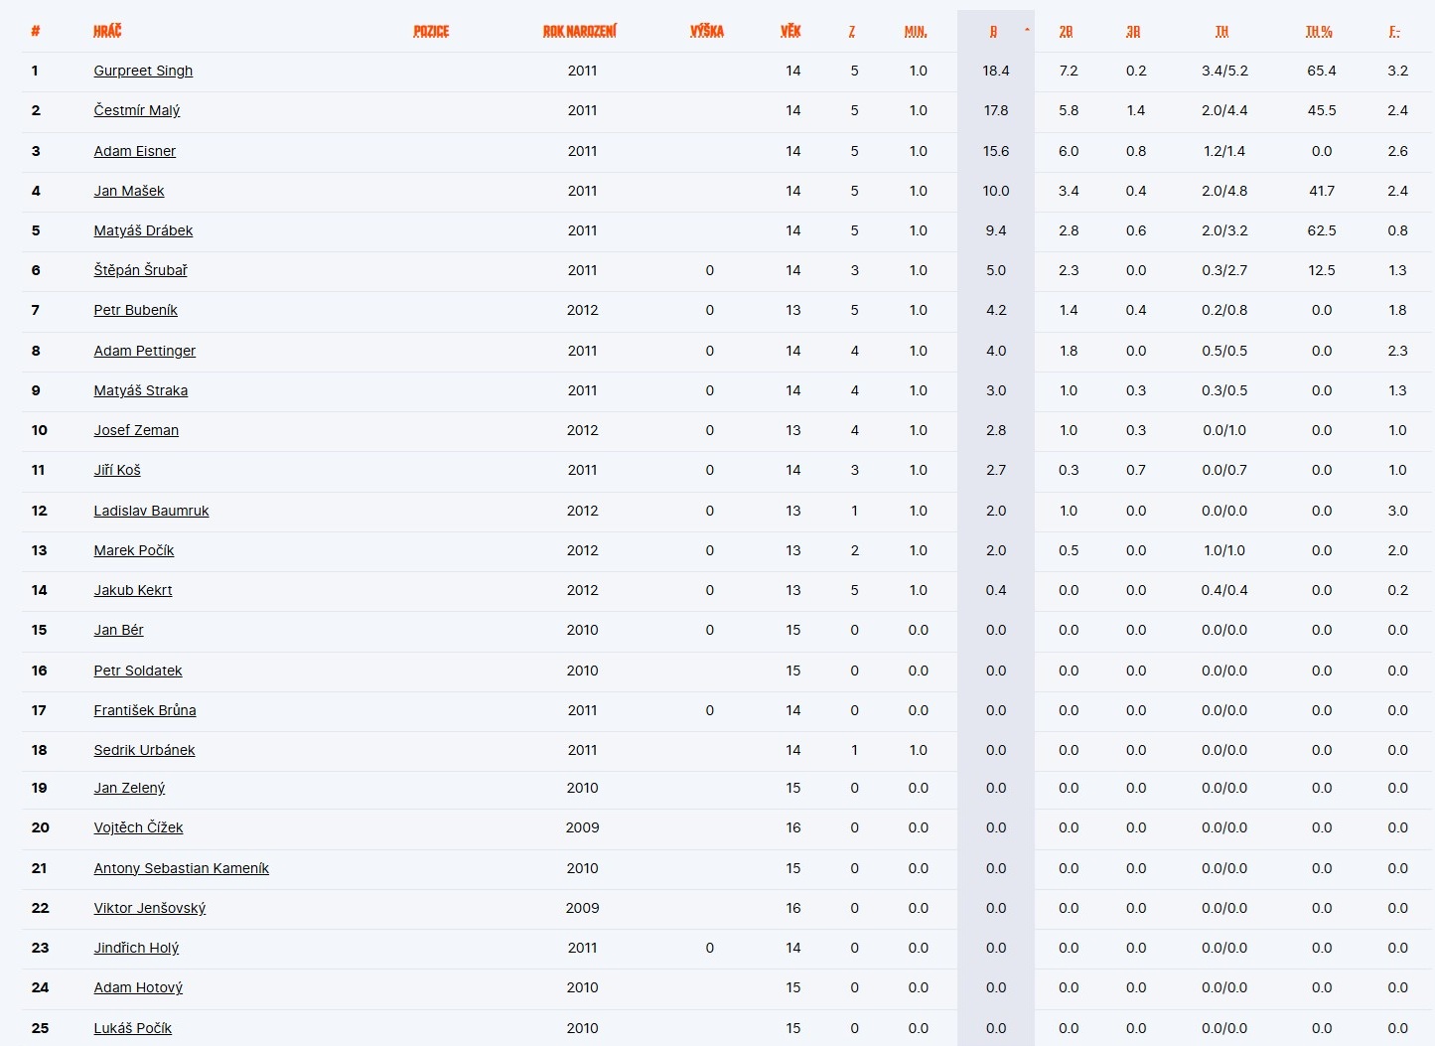1435x1046 pixels.
Task: Select Matyáš Drábek player link
Action: click(143, 230)
